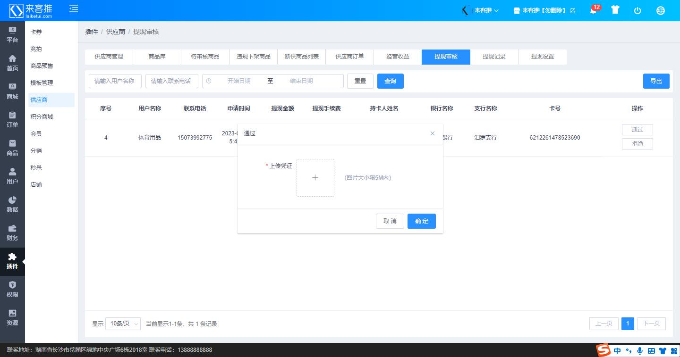Click the keyboard icon in IME toolbar
The image size is (680, 357).
[x=651, y=351]
